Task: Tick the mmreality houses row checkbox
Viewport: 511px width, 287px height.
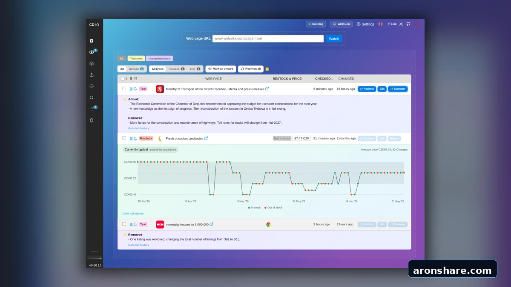Action: coord(124,224)
